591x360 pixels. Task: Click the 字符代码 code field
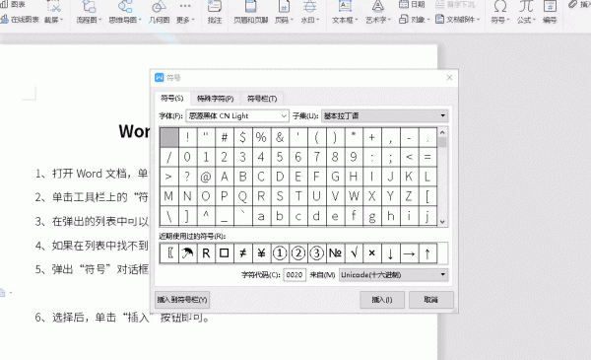[x=295, y=275]
